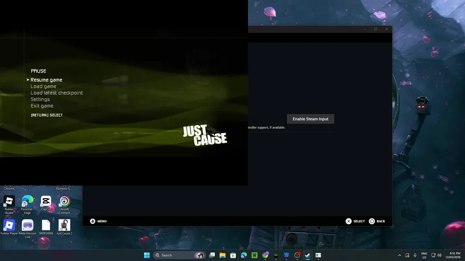Select the SRDR30006 file on the desktop

46,227
